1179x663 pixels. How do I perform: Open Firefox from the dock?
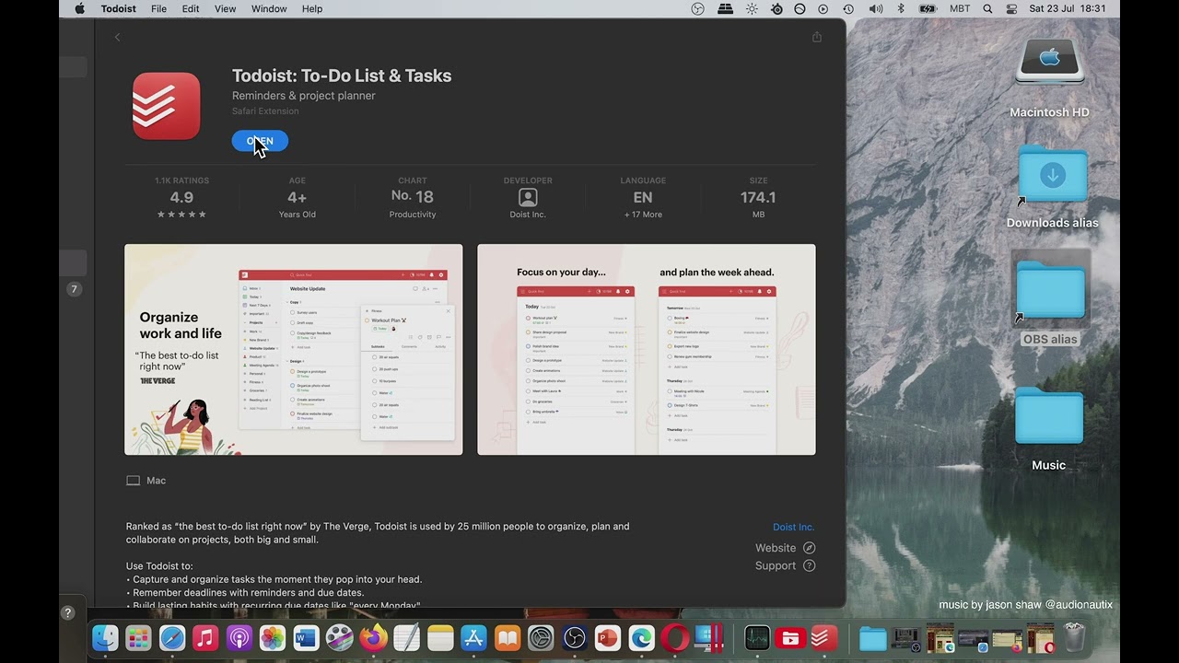(x=373, y=637)
